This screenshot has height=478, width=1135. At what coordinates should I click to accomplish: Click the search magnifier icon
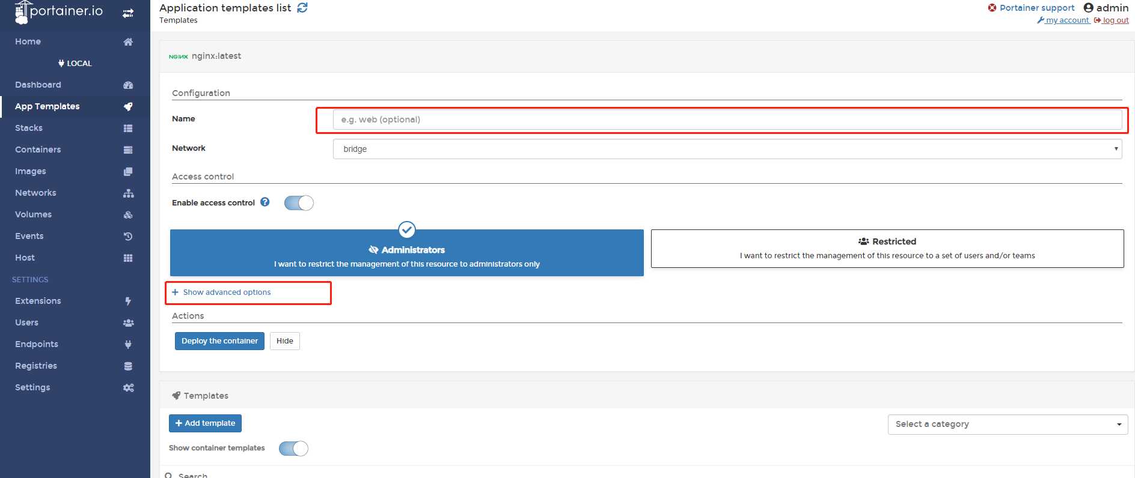tap(169, 476)
